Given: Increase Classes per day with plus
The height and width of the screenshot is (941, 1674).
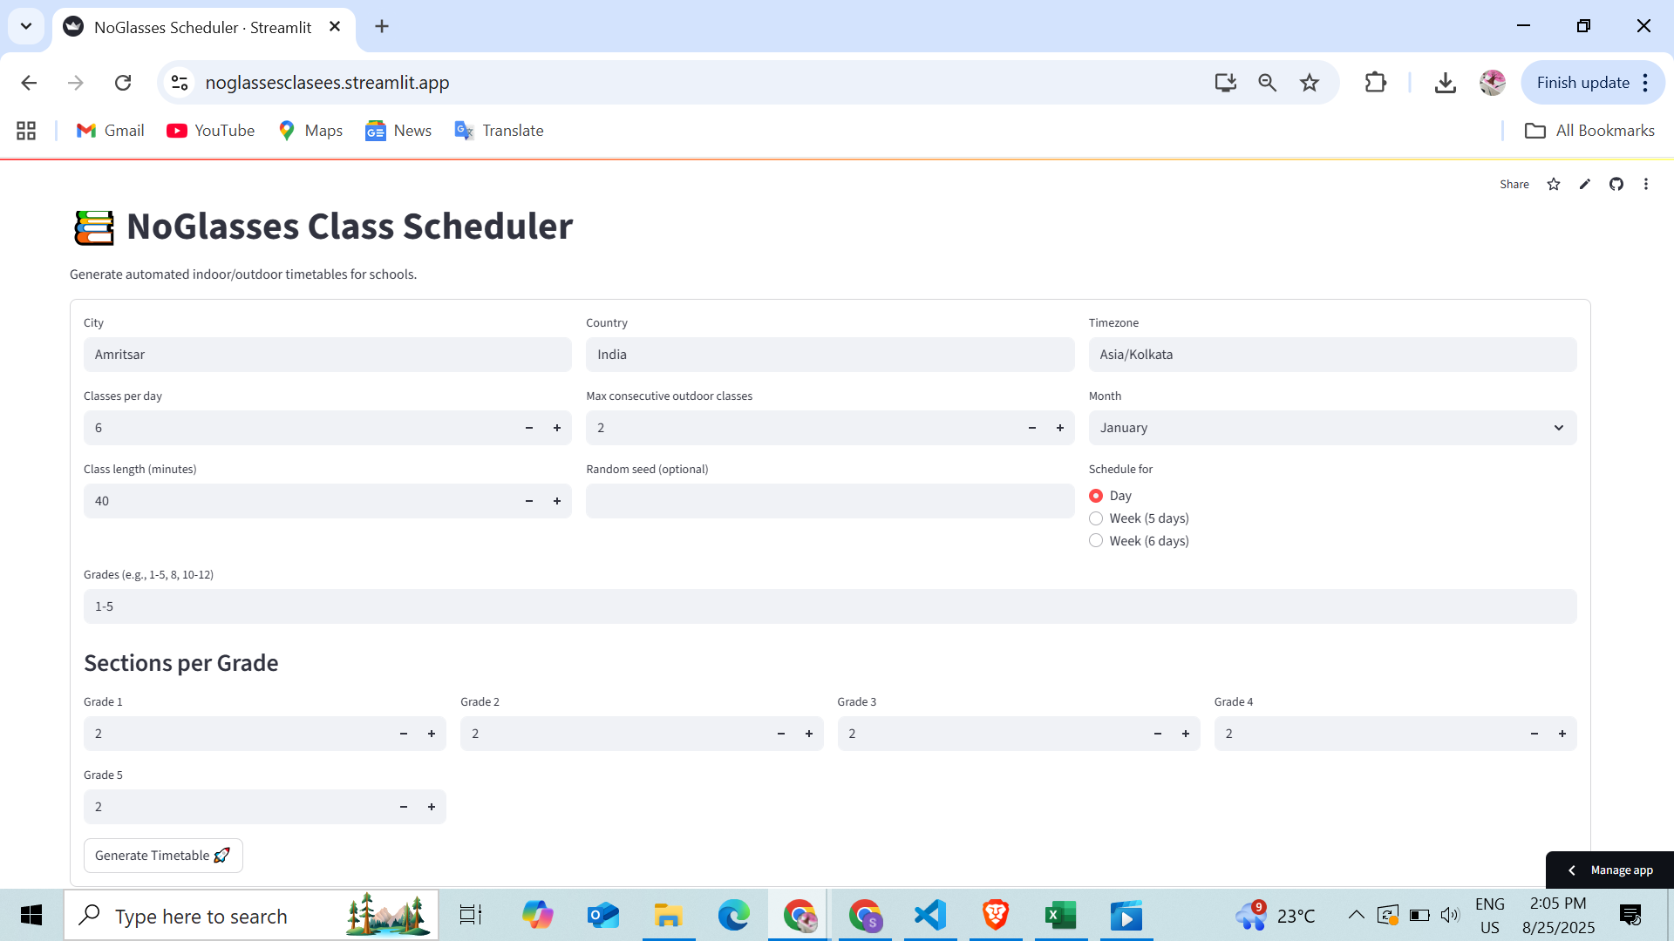Looking at the screenshot, I should [x=557, y=428].
